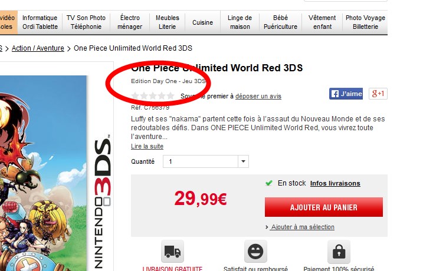Follow the Infos livraisons link
423x271 pixels.
tap(335, 183)
